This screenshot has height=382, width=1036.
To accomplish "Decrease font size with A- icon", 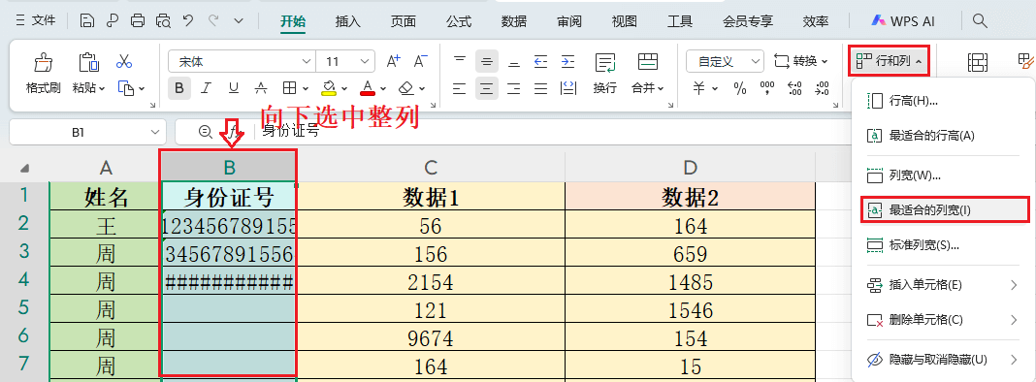I will click(421, 61).
